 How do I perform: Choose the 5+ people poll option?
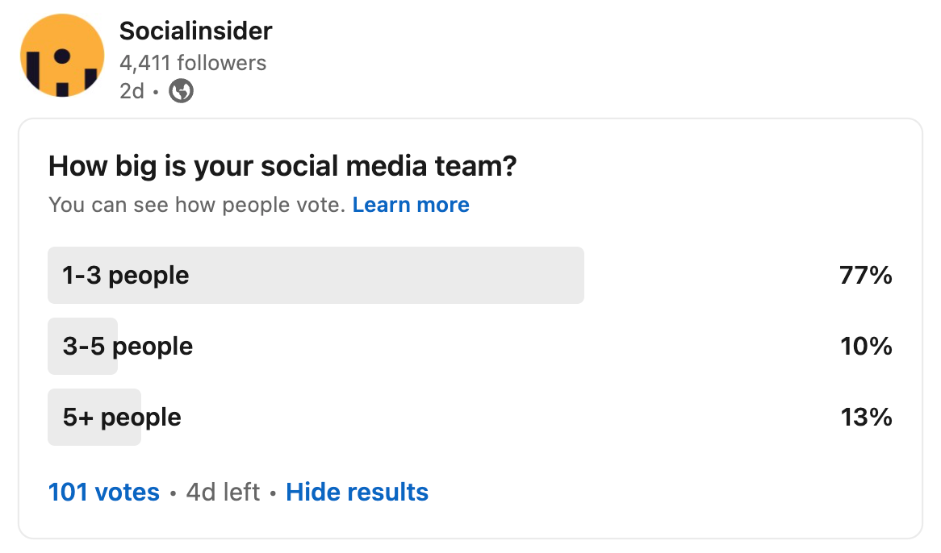tap(470, 417)
